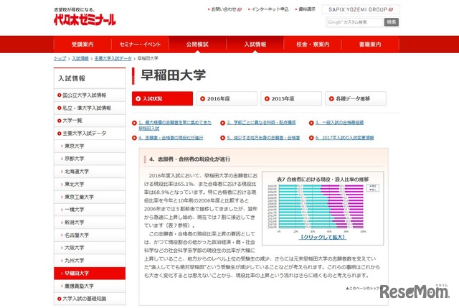Go to 入試情報 breadcrumb link
459x308 pixels.
(x=80, y=58)
